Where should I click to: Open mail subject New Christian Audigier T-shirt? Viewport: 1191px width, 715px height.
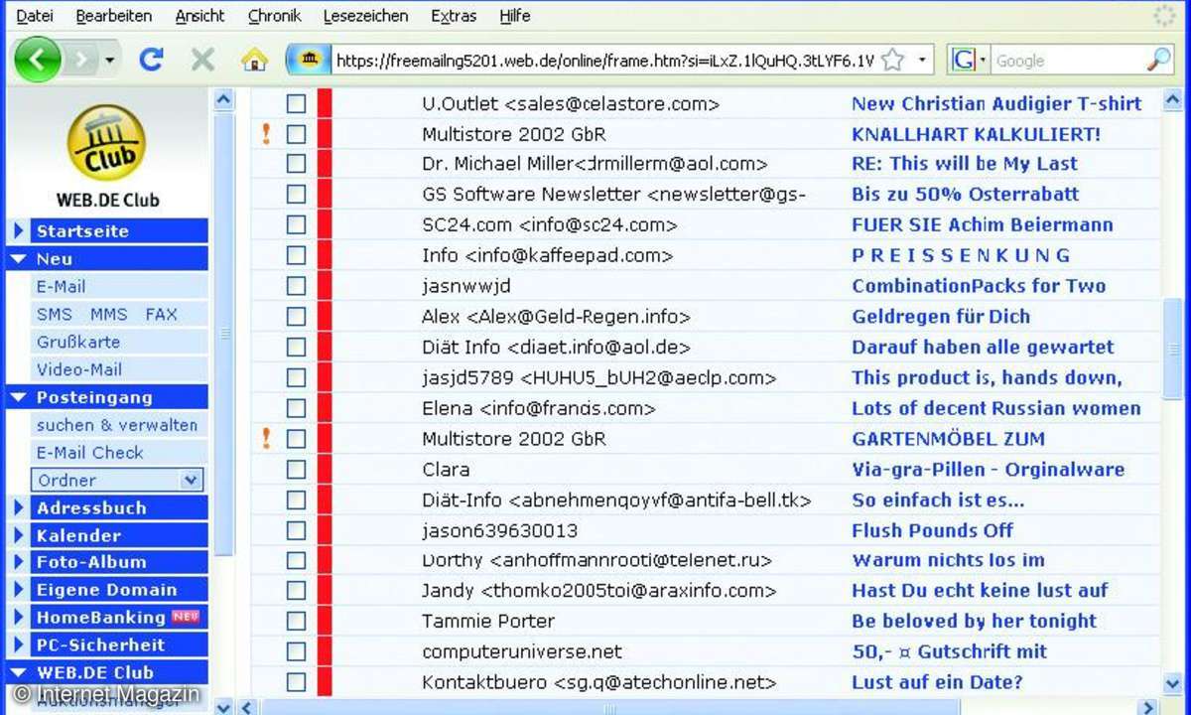coord(996,103)
